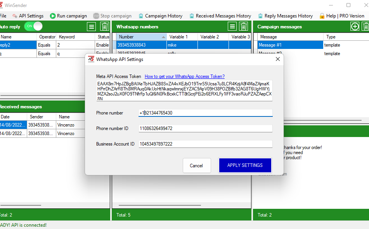
Task: Click the Variable 3 column header
Action: 240,37
